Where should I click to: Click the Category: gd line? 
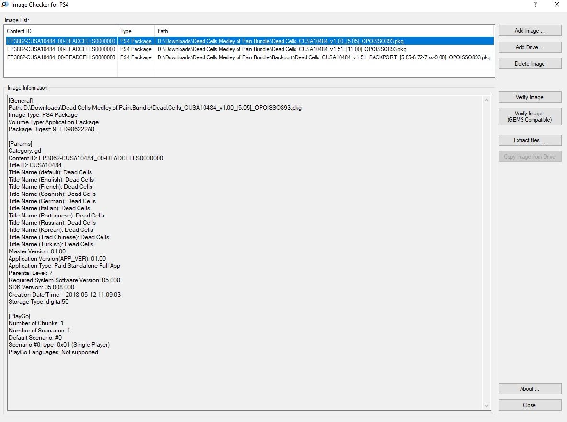tap(25, 151)
